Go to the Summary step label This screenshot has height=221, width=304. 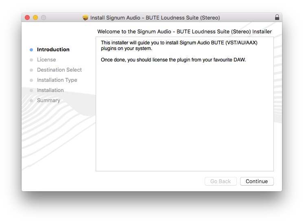48,101
